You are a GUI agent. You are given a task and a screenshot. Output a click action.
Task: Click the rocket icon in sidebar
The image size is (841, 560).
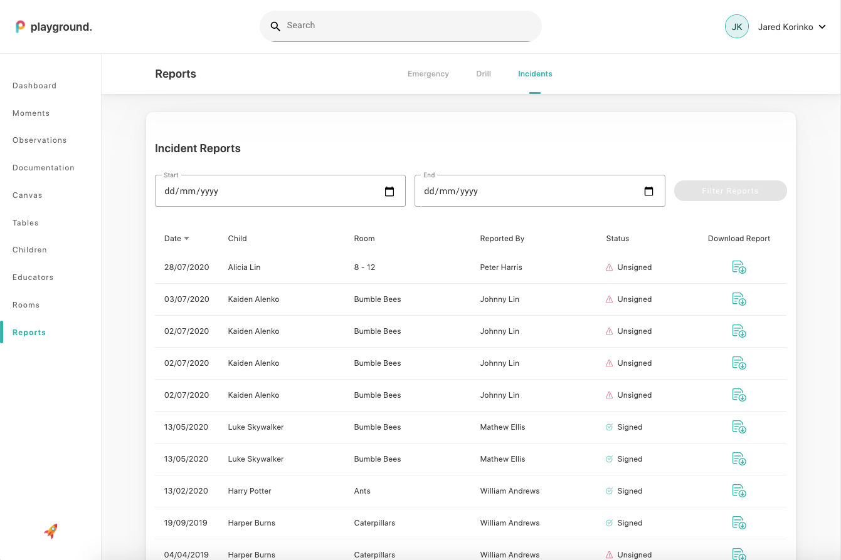pyautogui.click(x=51, y=531)
